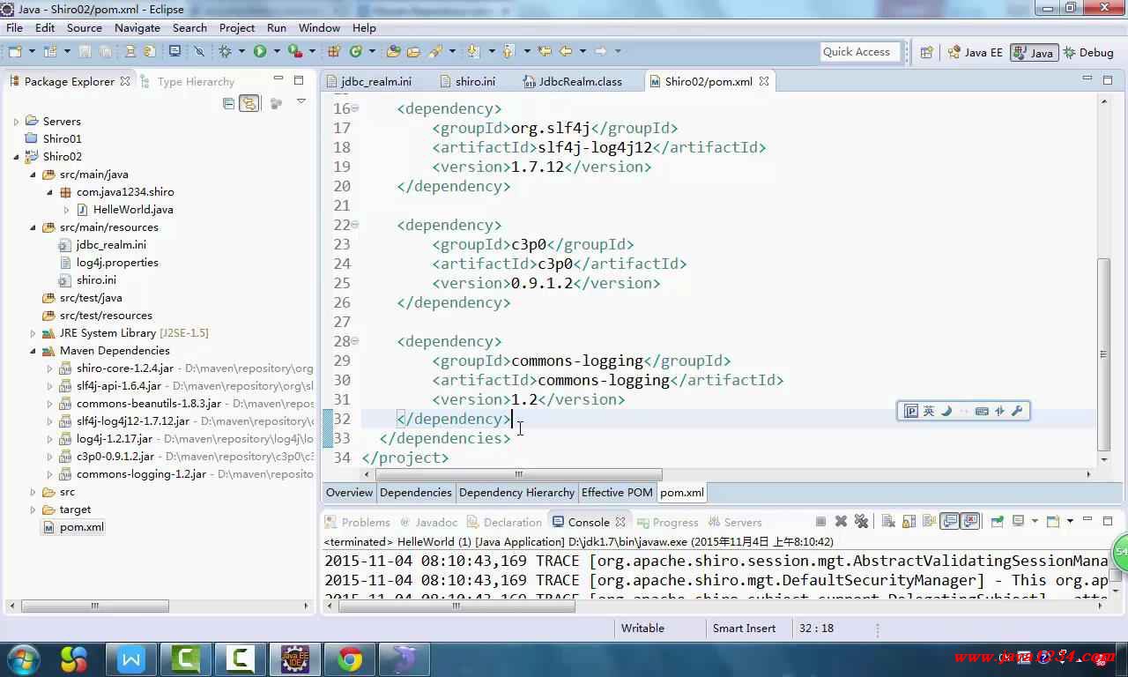This screenshot has height=677, width=1128.
Task: Toggle Link with Editor in Package Explorer
Action: coord(249,103)
